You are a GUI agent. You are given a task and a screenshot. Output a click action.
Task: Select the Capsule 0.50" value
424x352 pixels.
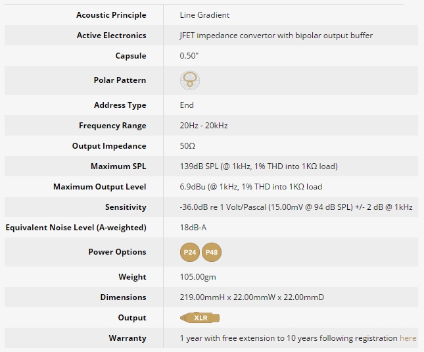point(189,56)
